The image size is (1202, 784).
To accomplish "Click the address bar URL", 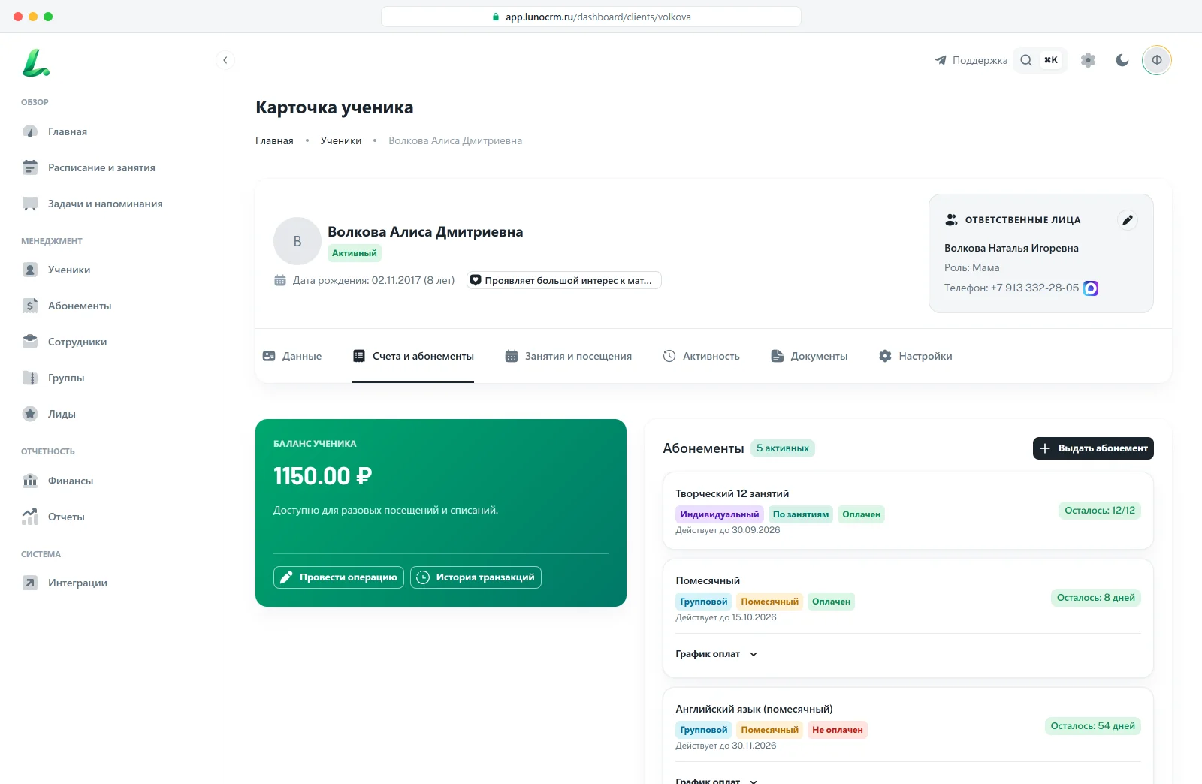I will 591,17.
